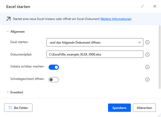Click the dialog vertical scrollbar
Image resolution: width=161 pixels, height=117 pixels.
pos(159,57)
